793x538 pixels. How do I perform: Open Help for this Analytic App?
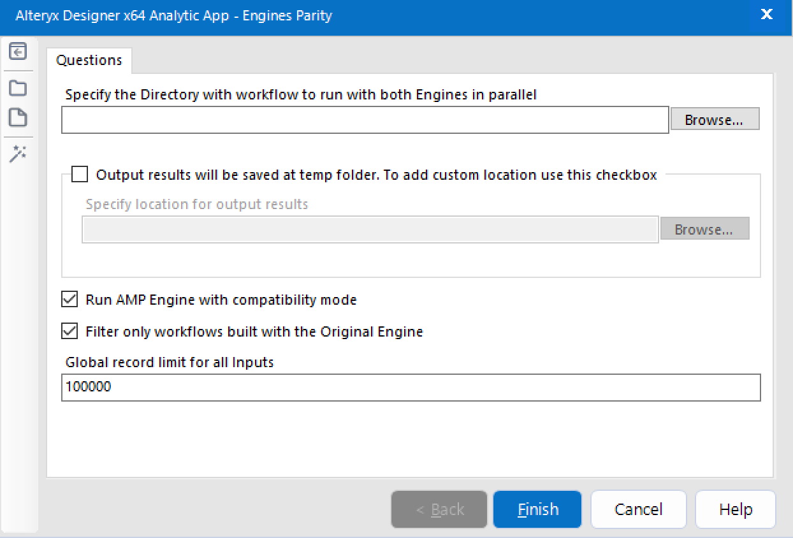click(735, 509)
